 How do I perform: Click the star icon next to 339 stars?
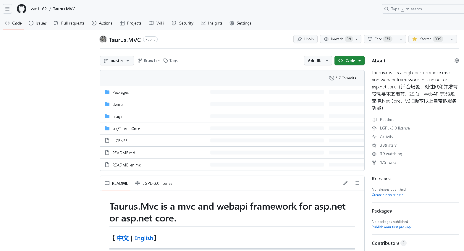pyautogui.click(x=374, y=145)
